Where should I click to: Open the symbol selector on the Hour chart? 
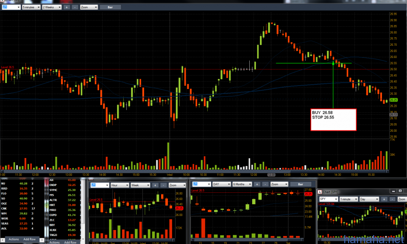pyautogui.click(x=100, y=185)
